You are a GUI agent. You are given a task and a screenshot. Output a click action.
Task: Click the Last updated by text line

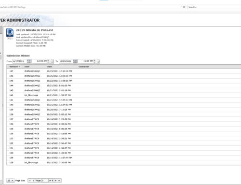[32, 37]
